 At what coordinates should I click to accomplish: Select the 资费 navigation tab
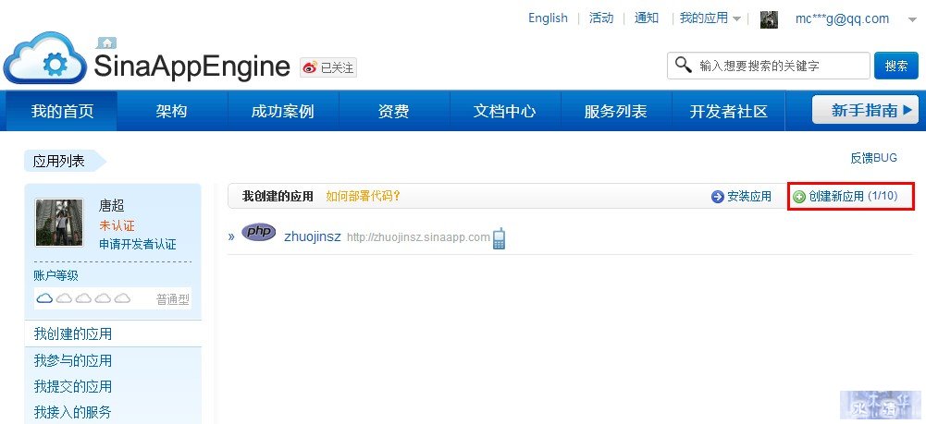394,111
